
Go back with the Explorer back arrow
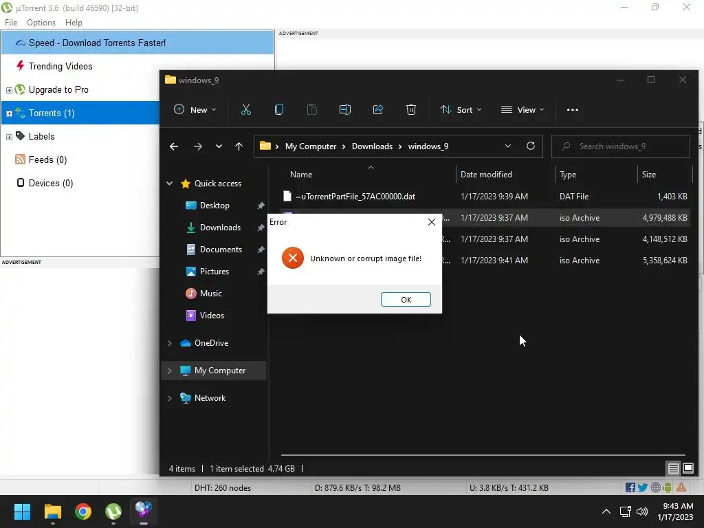[174, 146]
